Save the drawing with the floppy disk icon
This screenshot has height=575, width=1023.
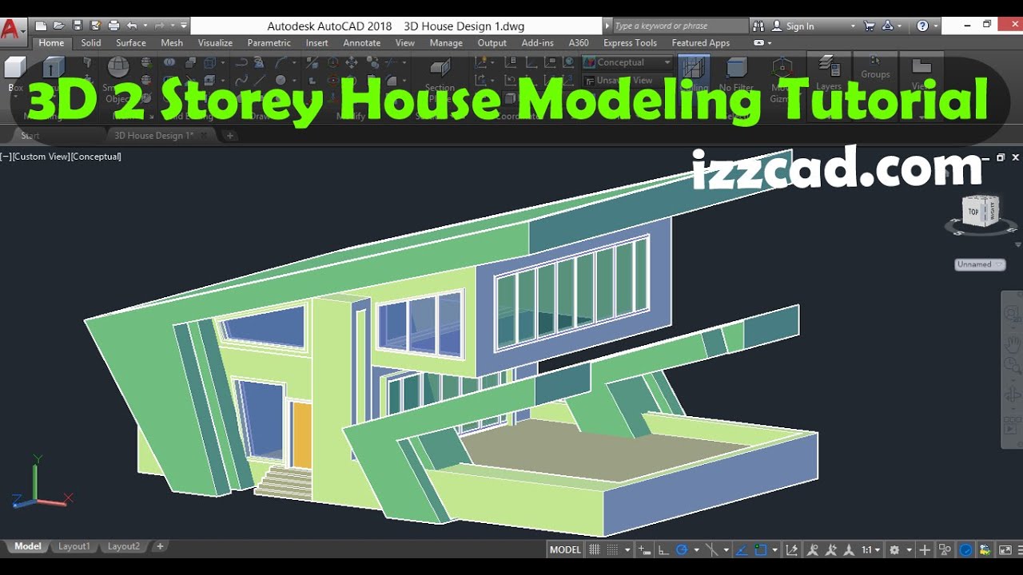tap(78, 26)
